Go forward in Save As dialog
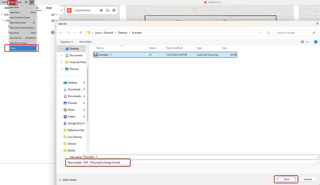 pos(68,33)
